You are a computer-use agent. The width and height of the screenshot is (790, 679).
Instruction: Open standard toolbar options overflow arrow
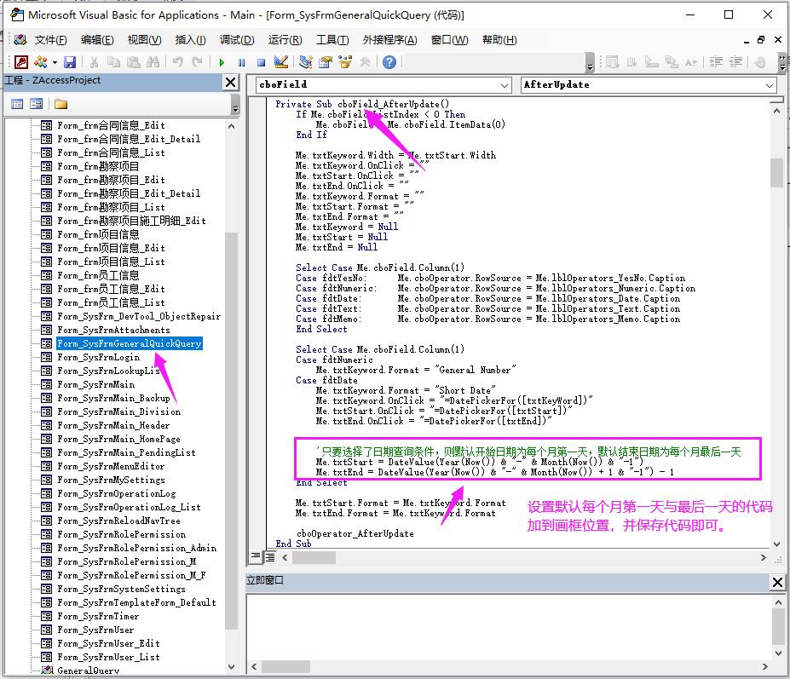(x=590, y=63)
